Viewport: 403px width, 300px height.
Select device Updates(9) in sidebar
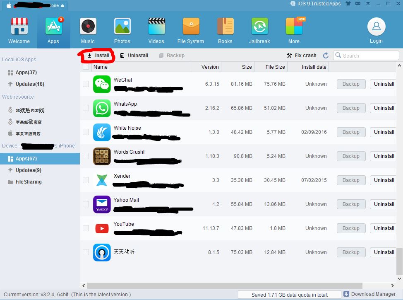click(40, 170)
